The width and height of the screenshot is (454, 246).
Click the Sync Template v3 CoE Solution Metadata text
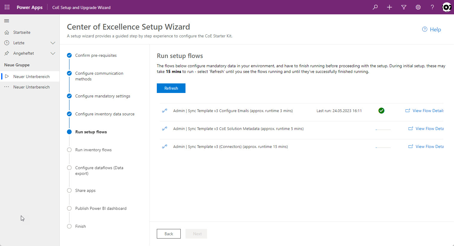coord(238,129)
